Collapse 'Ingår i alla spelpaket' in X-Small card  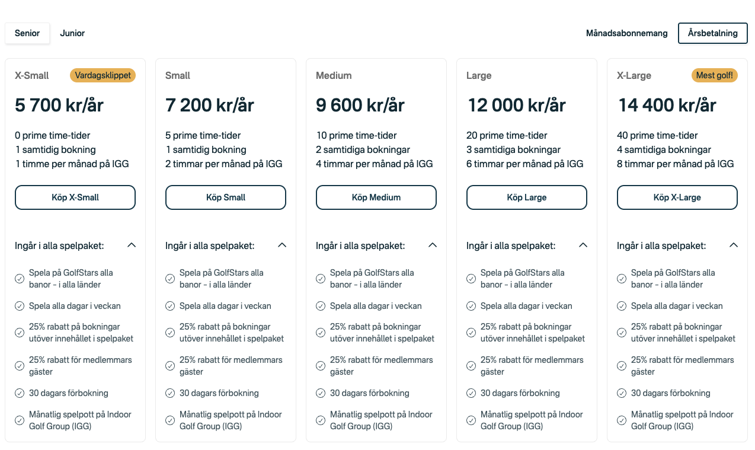(132, 245)
